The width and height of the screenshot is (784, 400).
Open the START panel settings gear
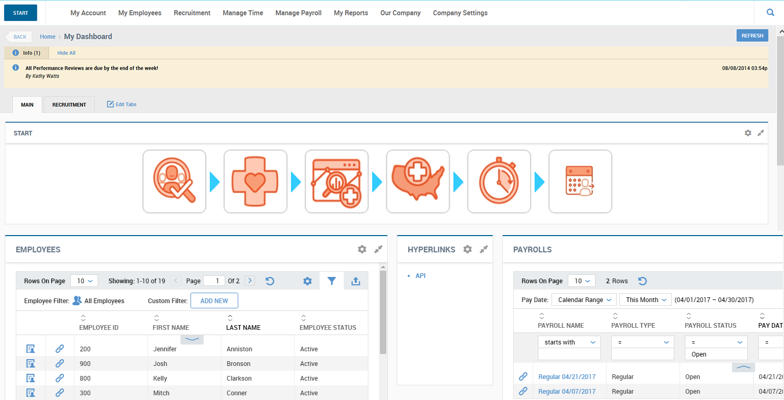point(748,133)
